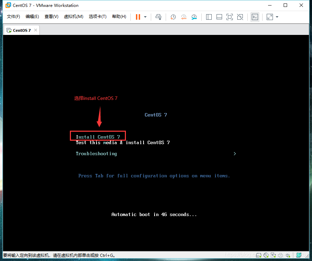
Task: Click the CD/DVD drive status icon
Action: coord(266,255)
